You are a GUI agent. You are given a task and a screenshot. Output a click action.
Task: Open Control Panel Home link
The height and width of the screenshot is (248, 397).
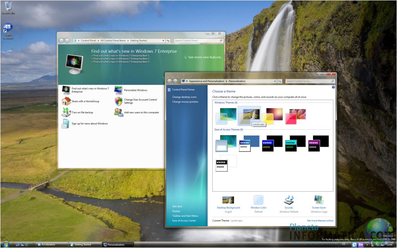183,90
